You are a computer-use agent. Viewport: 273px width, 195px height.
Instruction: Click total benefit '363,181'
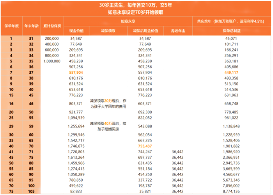(x=231, y=61)
